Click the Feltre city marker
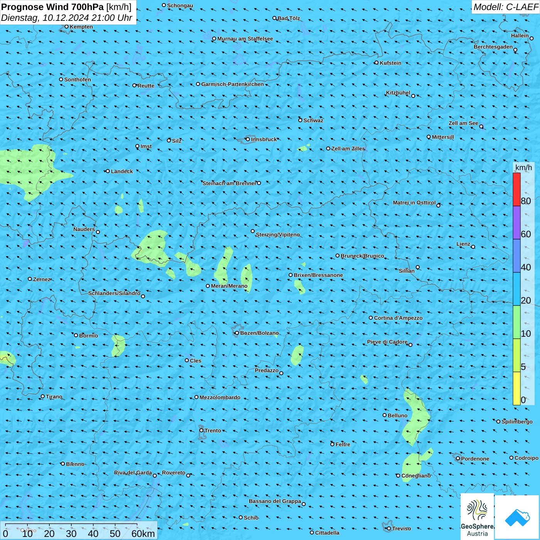This screenshot has width=540, height=540. 332,444
